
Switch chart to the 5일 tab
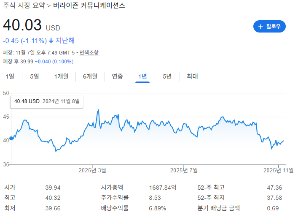pos(35,76)
